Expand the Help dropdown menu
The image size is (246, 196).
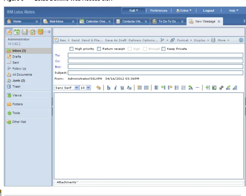[233, 11]
